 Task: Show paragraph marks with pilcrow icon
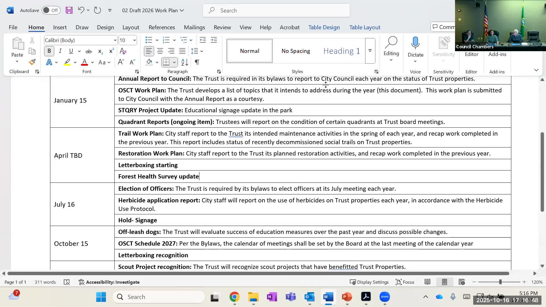[x=197, y=62]
